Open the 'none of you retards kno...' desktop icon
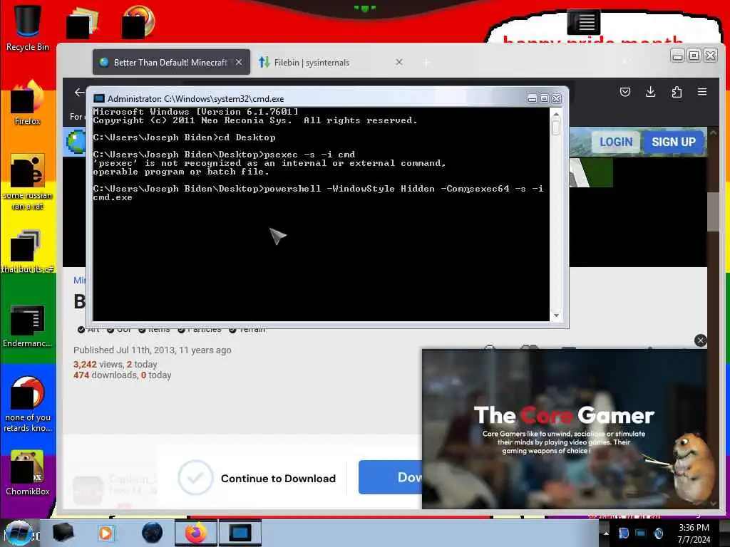The height and width of the screenshot is (547, 730). click(28, 405)
